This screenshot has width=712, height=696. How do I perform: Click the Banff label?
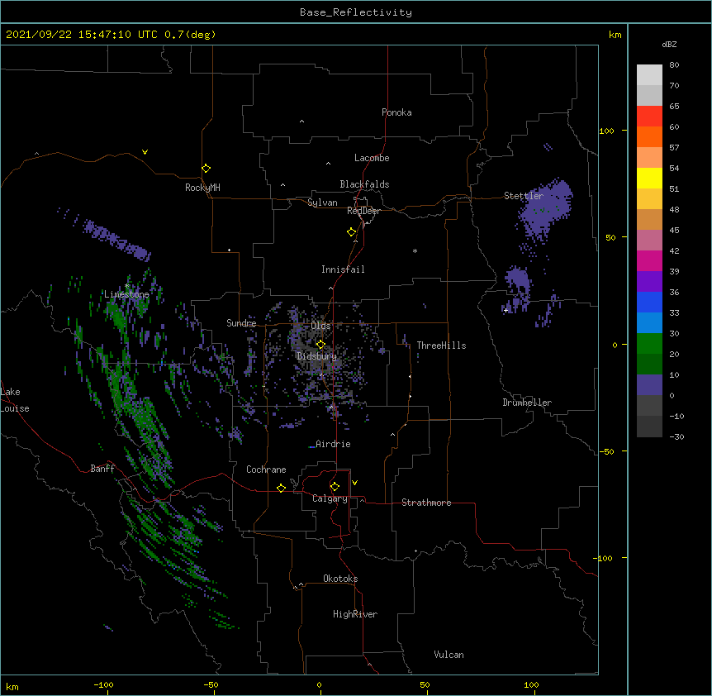tap(102, 469)
